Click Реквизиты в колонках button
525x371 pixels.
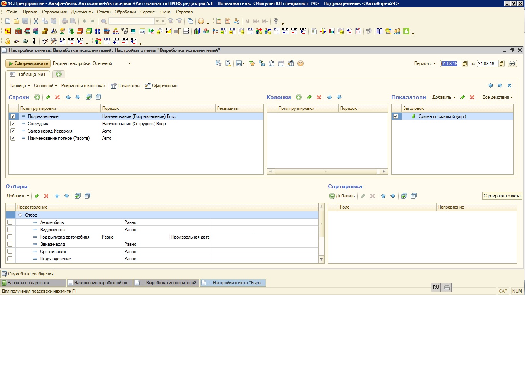click(83, 86)
